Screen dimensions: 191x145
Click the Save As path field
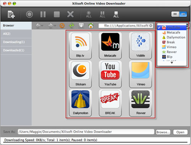coord(86,132)
